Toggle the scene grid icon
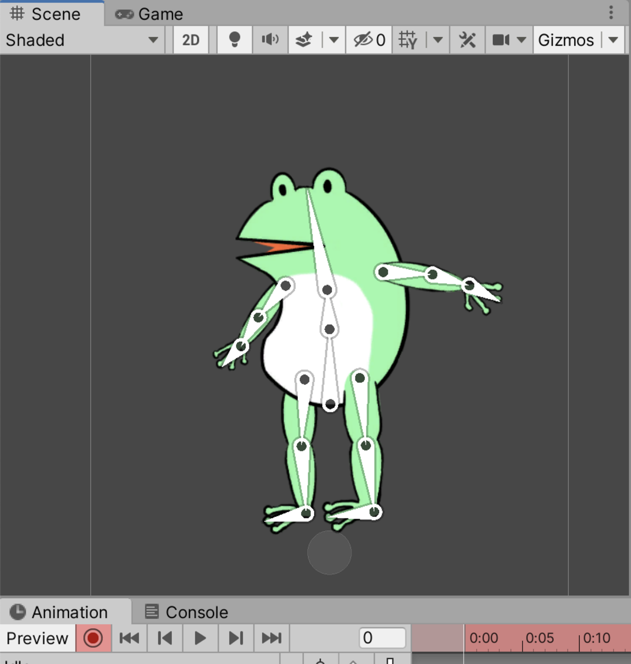631x664 pixels. pos(408,40)
